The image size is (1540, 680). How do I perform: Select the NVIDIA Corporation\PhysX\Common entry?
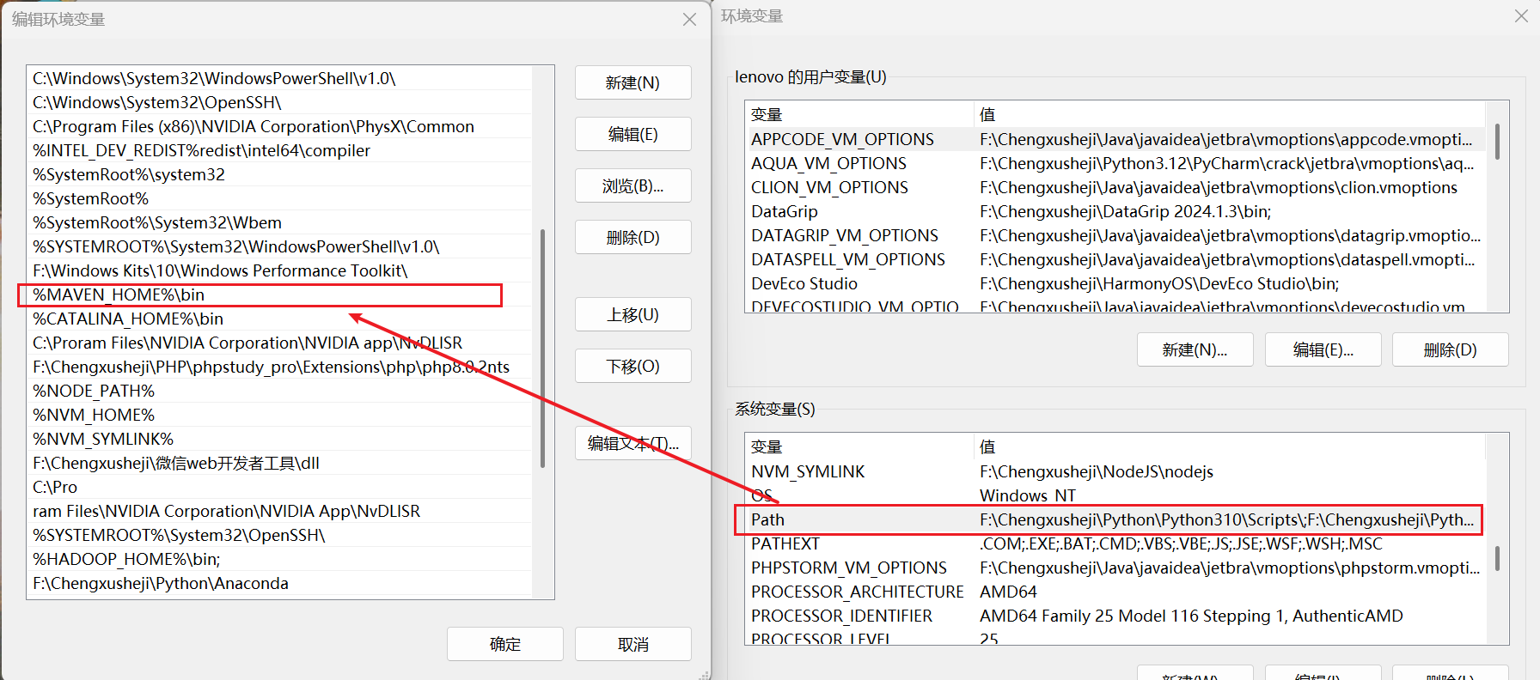tap(279, 126)
